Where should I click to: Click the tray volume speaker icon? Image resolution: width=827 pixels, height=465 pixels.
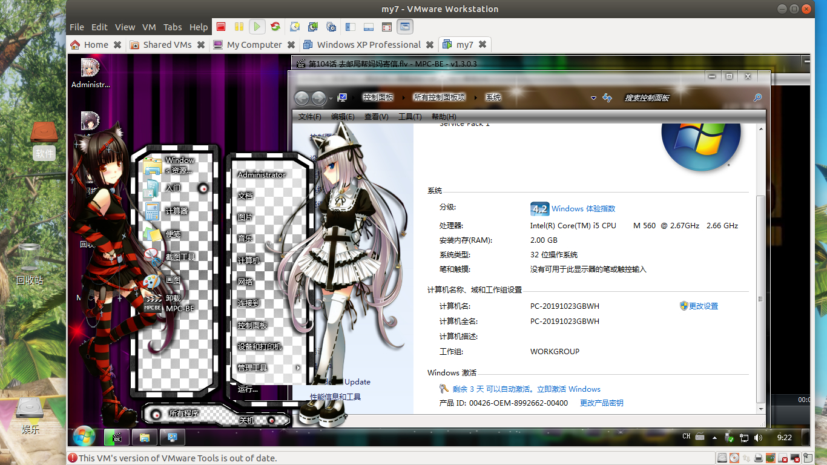[758, 437]
